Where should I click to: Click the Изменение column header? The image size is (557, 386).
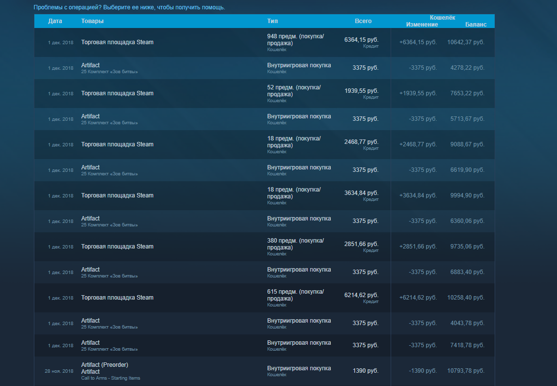tap(422, 25)
